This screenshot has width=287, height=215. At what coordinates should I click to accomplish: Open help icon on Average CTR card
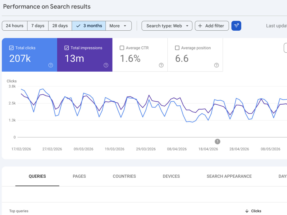point(161,65)
